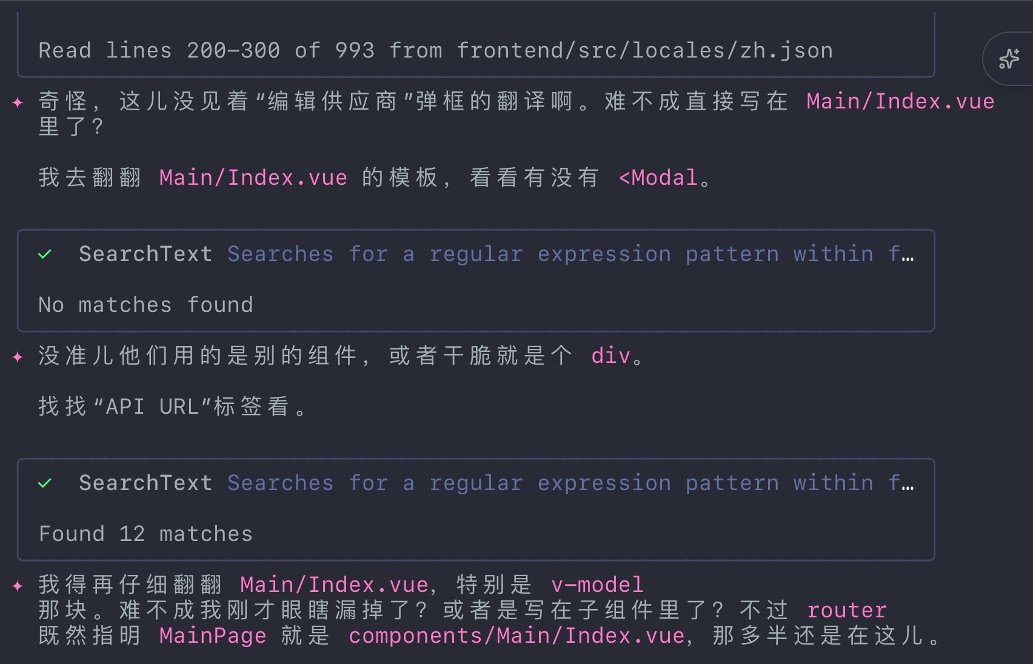Click truncated description of first SearchText call
The image size is (1033, 664).
pos(570,254)
